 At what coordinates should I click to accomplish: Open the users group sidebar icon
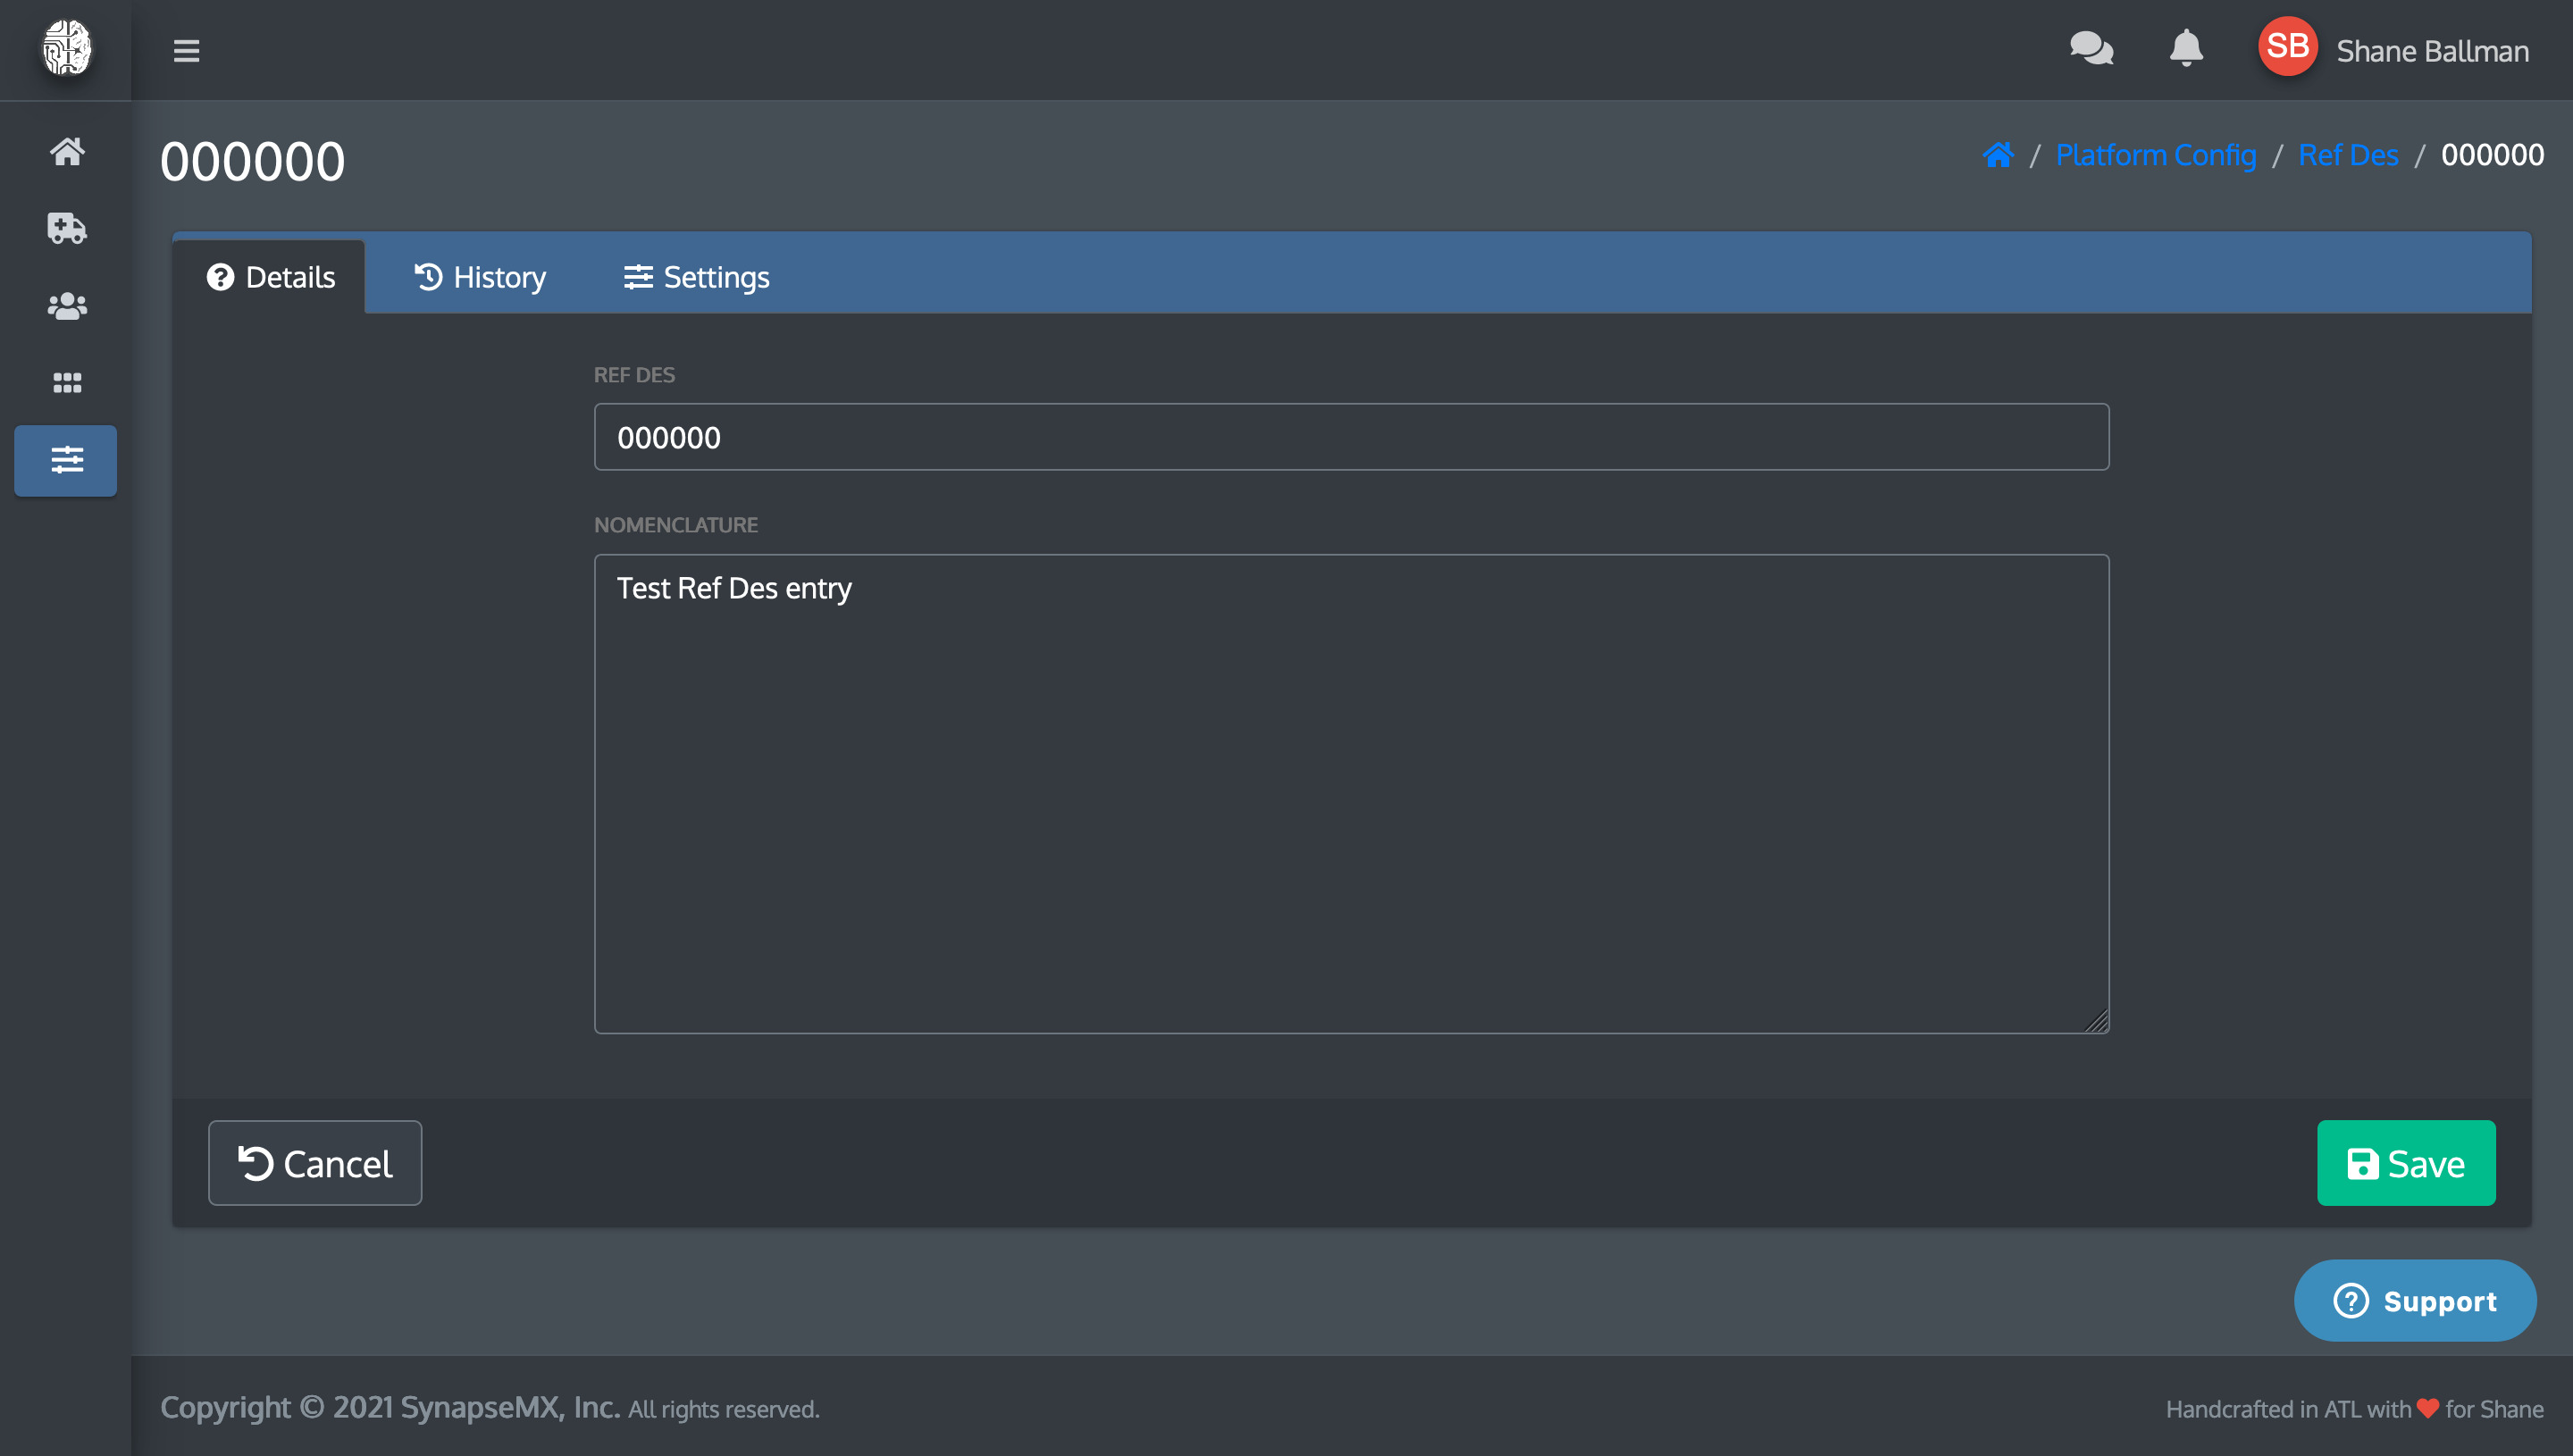67,305
